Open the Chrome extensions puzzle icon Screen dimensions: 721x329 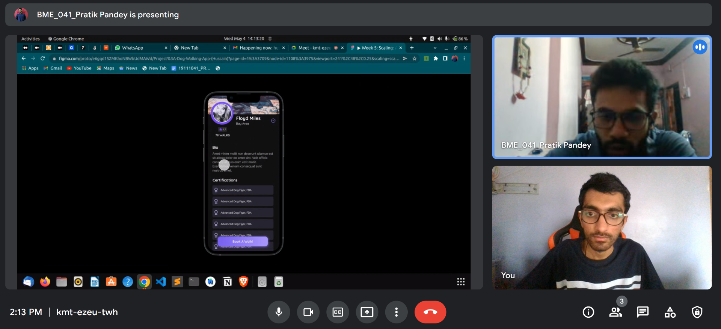tap(436, 58)
